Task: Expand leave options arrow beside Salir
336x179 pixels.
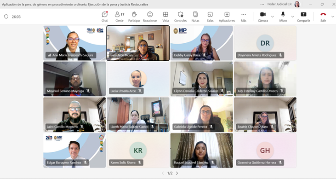Action: (333, 17)
